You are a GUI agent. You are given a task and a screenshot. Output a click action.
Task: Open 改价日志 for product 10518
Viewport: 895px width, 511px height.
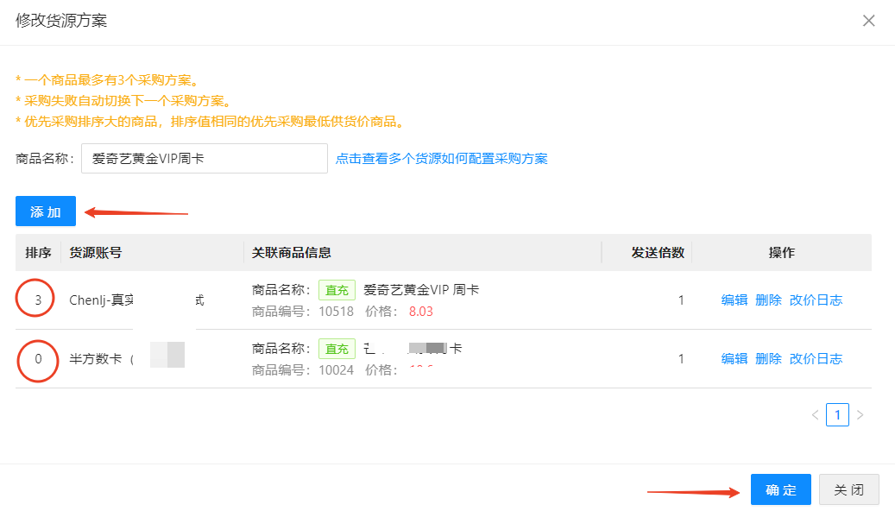(x=816, y=300)
